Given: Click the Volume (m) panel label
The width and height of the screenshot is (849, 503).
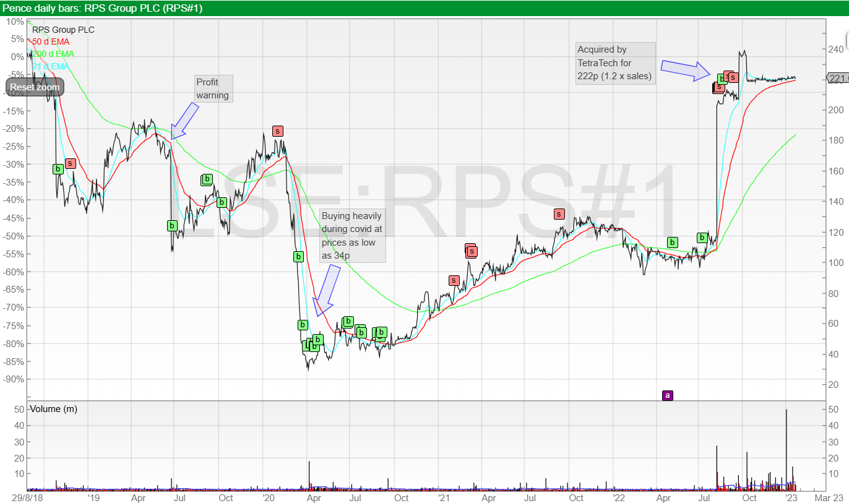Looking at the screenshot, I should click(53, 409).
